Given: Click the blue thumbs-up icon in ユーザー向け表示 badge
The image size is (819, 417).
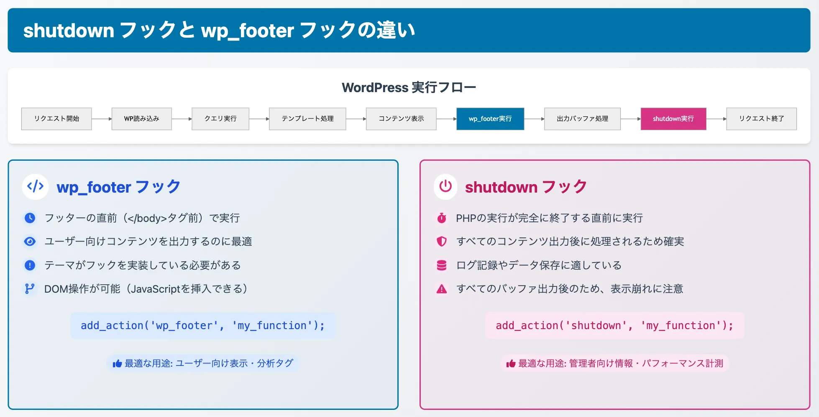Looking at the screenshot, I should pos(117,363).
